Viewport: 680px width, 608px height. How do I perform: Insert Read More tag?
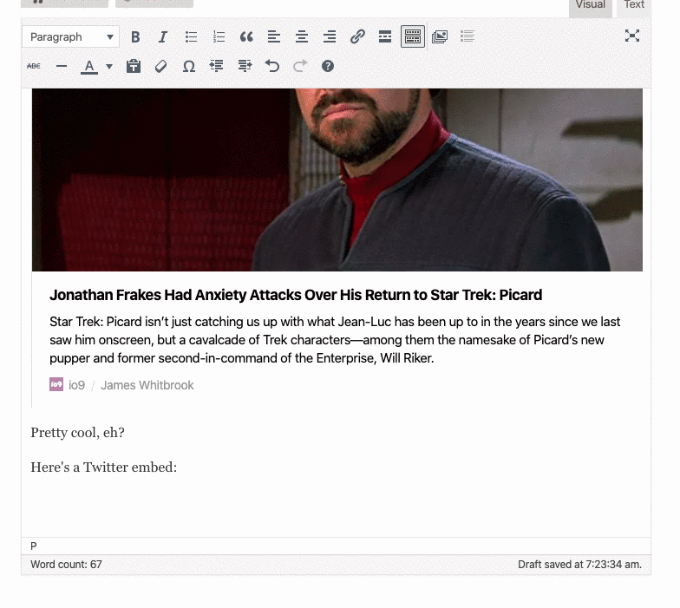[385, 36]
